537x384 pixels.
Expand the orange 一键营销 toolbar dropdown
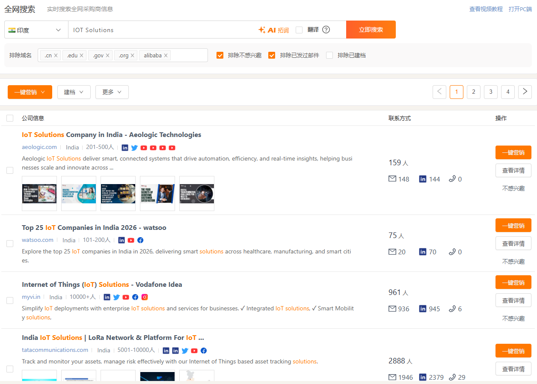(x=30, y=92)
